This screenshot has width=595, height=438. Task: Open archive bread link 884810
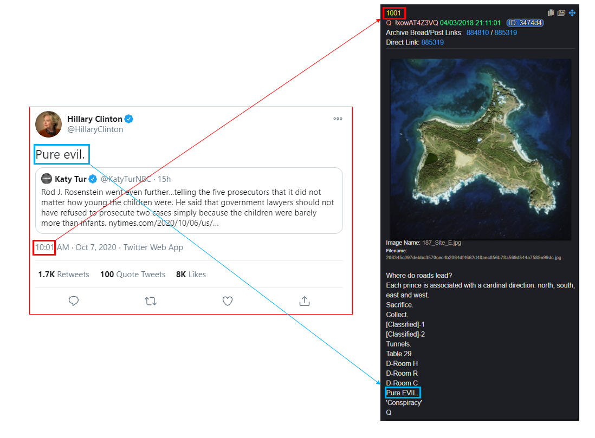click(x=477, y=32)
